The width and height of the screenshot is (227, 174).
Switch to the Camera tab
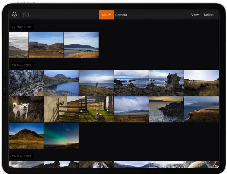[121, 15]
